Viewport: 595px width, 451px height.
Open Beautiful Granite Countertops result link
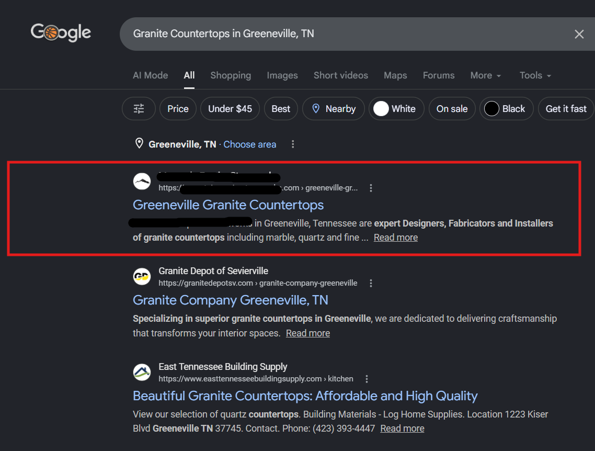click(305, 396)
